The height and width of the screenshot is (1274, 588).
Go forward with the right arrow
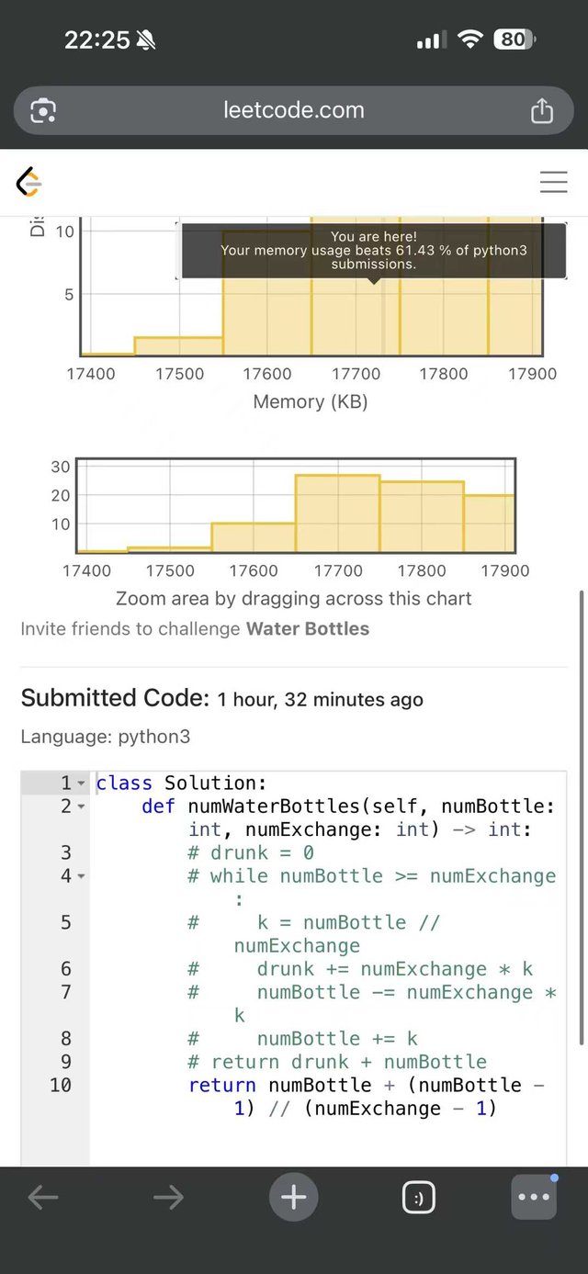pyautogui.click(x=168, y=1197)
